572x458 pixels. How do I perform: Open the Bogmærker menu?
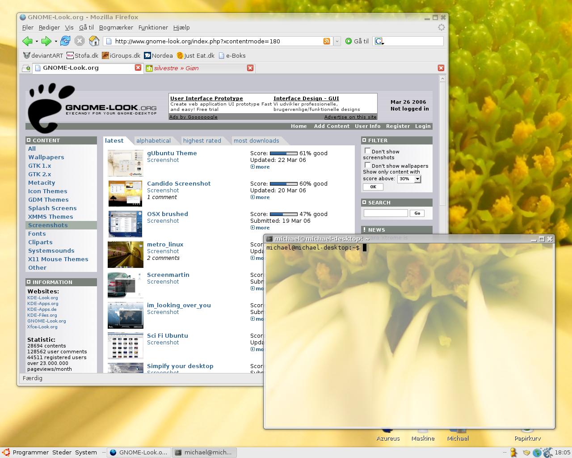(116, 27)
